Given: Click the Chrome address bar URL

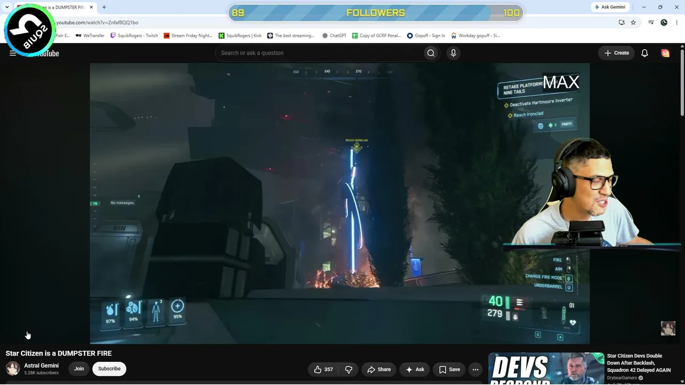Looking at the screenshot, I should pos(97,22).
